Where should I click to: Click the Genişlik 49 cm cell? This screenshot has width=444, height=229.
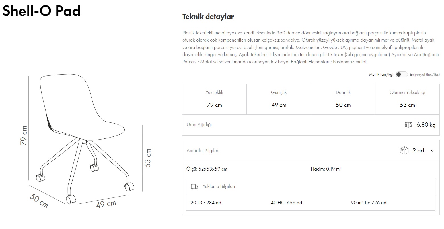279,99
